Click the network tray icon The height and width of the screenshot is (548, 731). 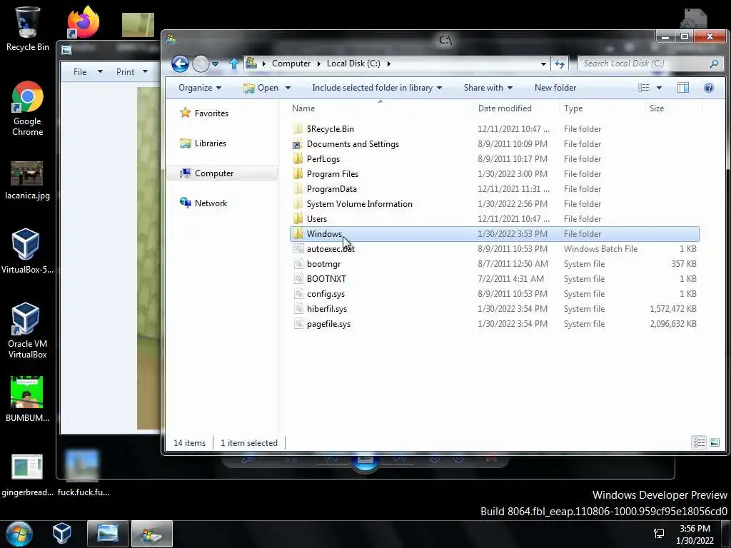point(659,534)
